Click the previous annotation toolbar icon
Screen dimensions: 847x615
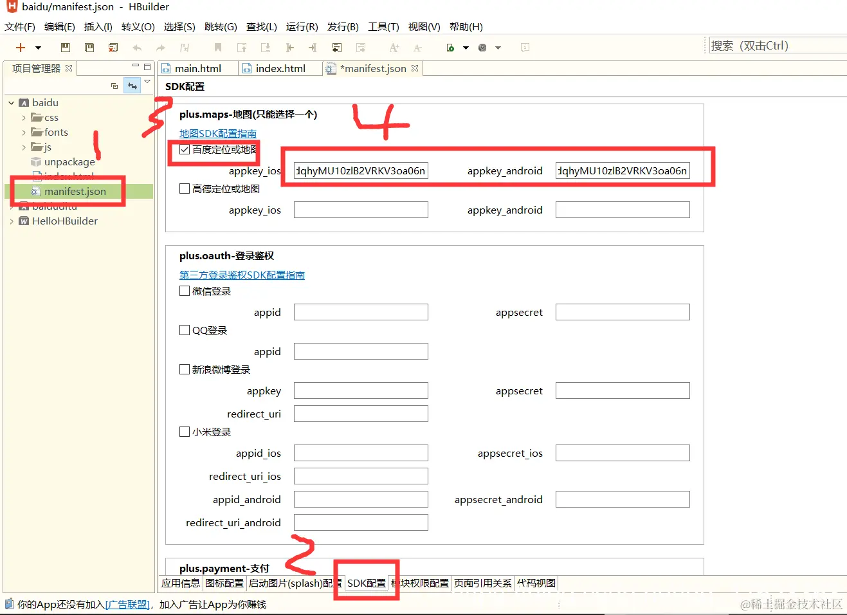[x=242, y=48]
